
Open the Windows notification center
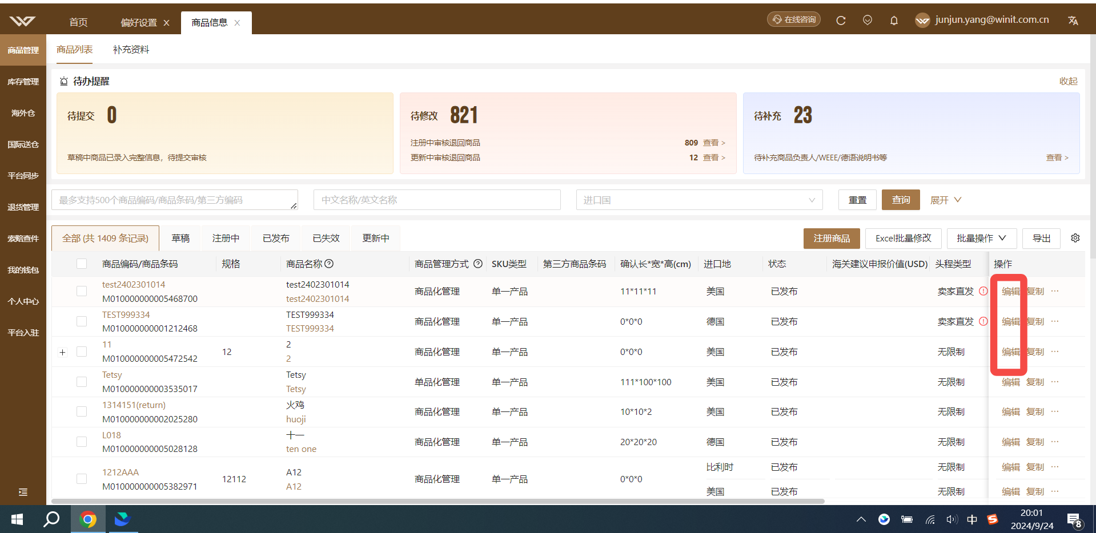point(1074,520)
